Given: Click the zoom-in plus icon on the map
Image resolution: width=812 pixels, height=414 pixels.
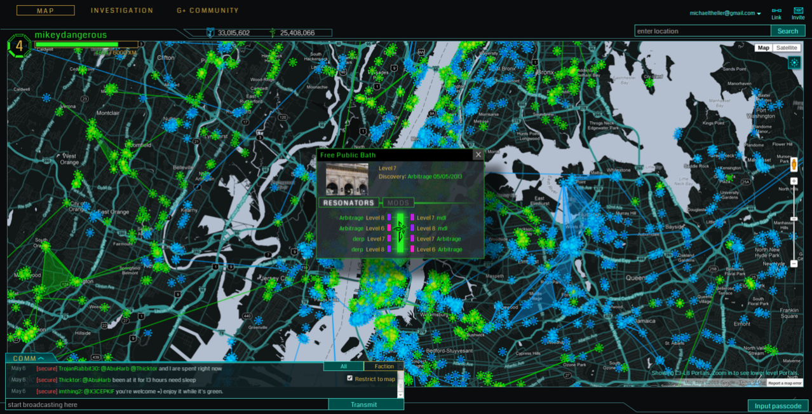Looking at the screenshot, I should pyautogui.click(x=794, y=181).
